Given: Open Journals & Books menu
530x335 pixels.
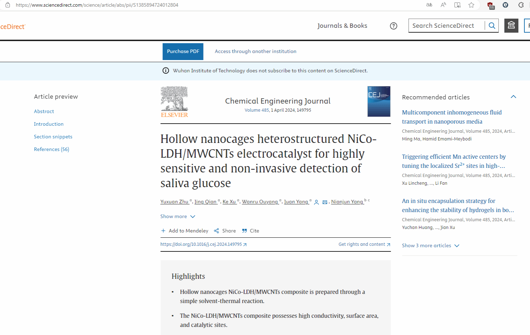Looking at the screenshot, I should tap(342, 26).
